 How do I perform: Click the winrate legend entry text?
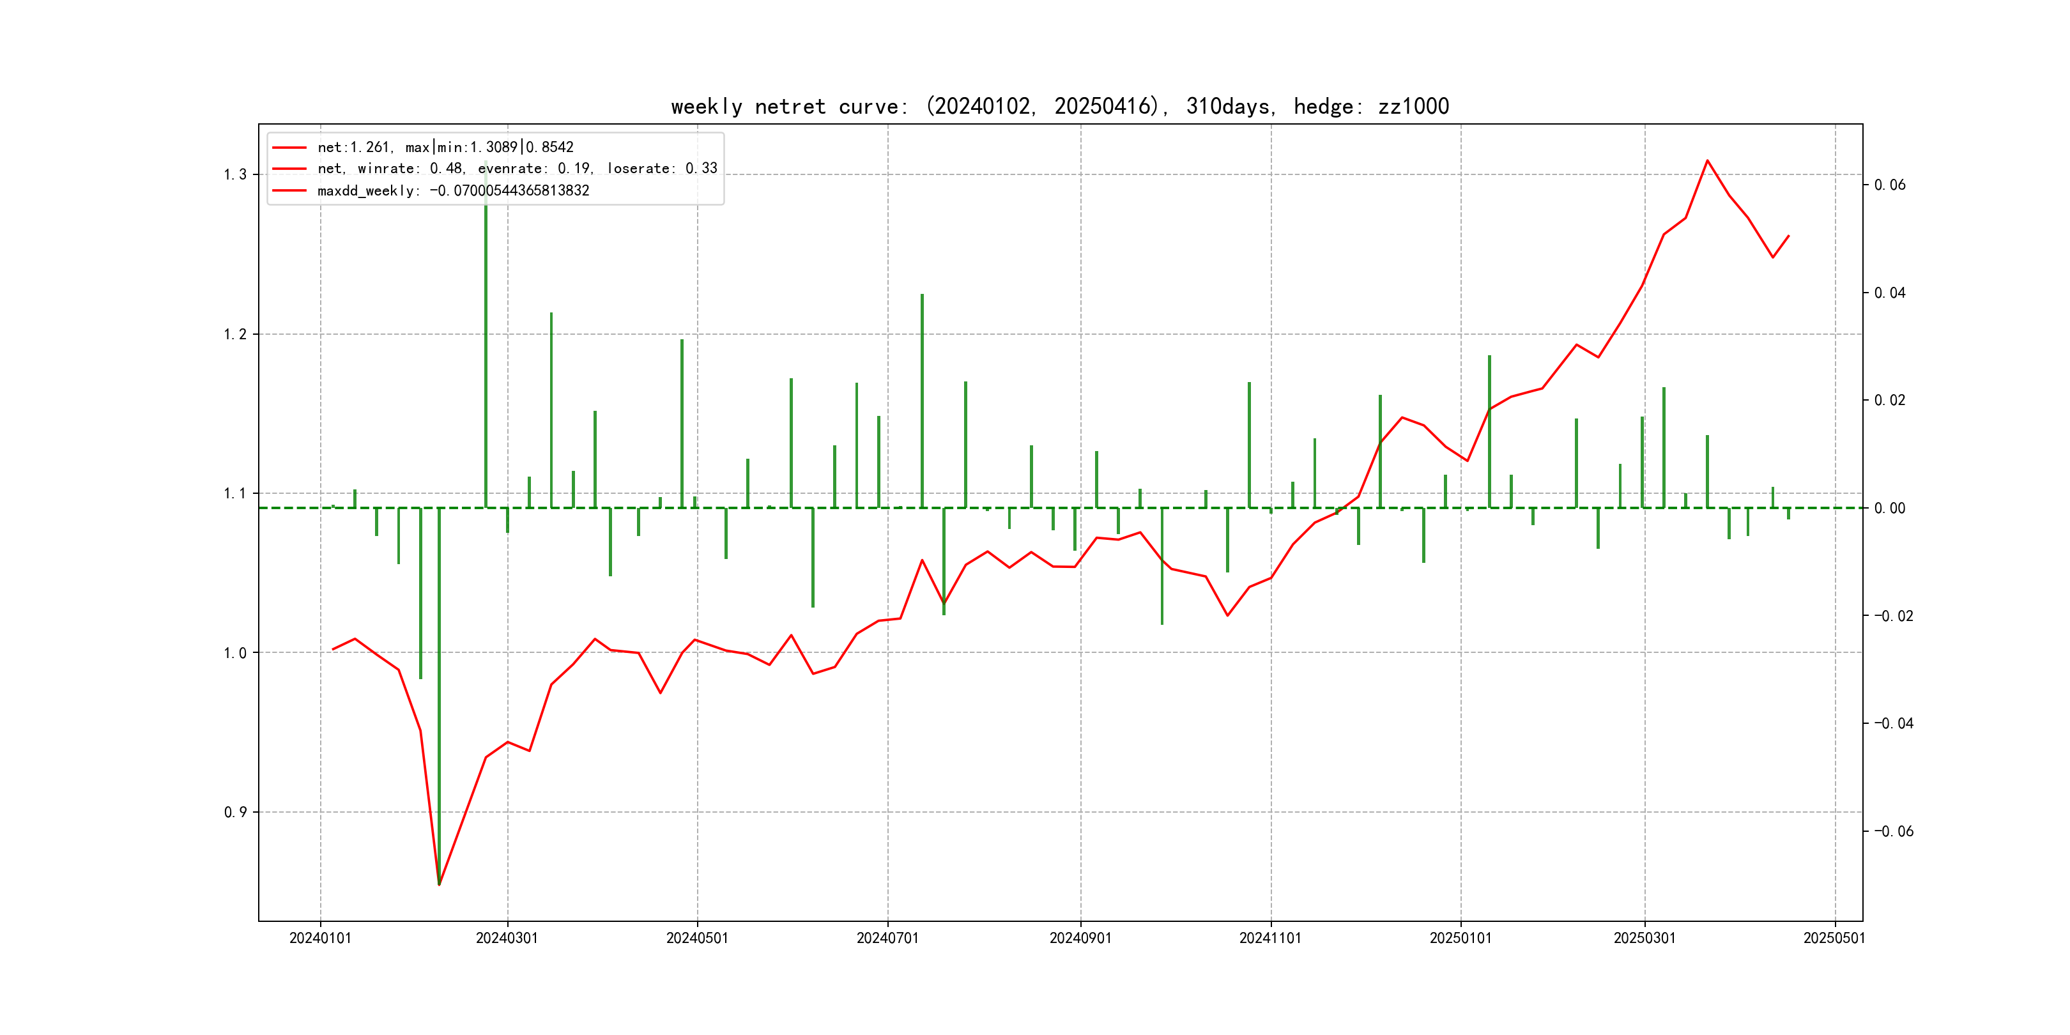tap(517, 169)
